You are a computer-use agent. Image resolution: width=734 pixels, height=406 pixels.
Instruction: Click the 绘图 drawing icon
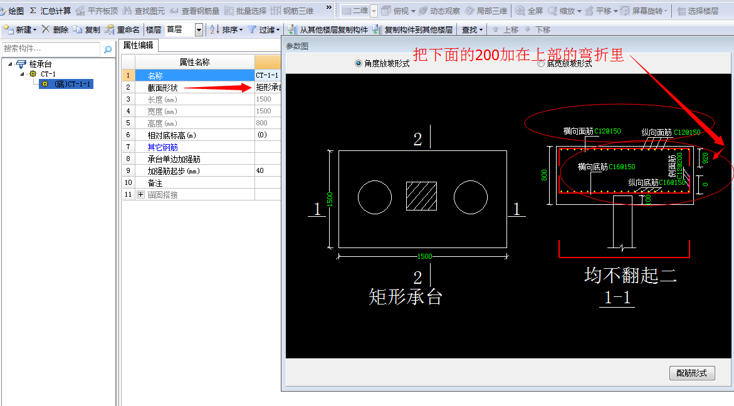point(3,11)
